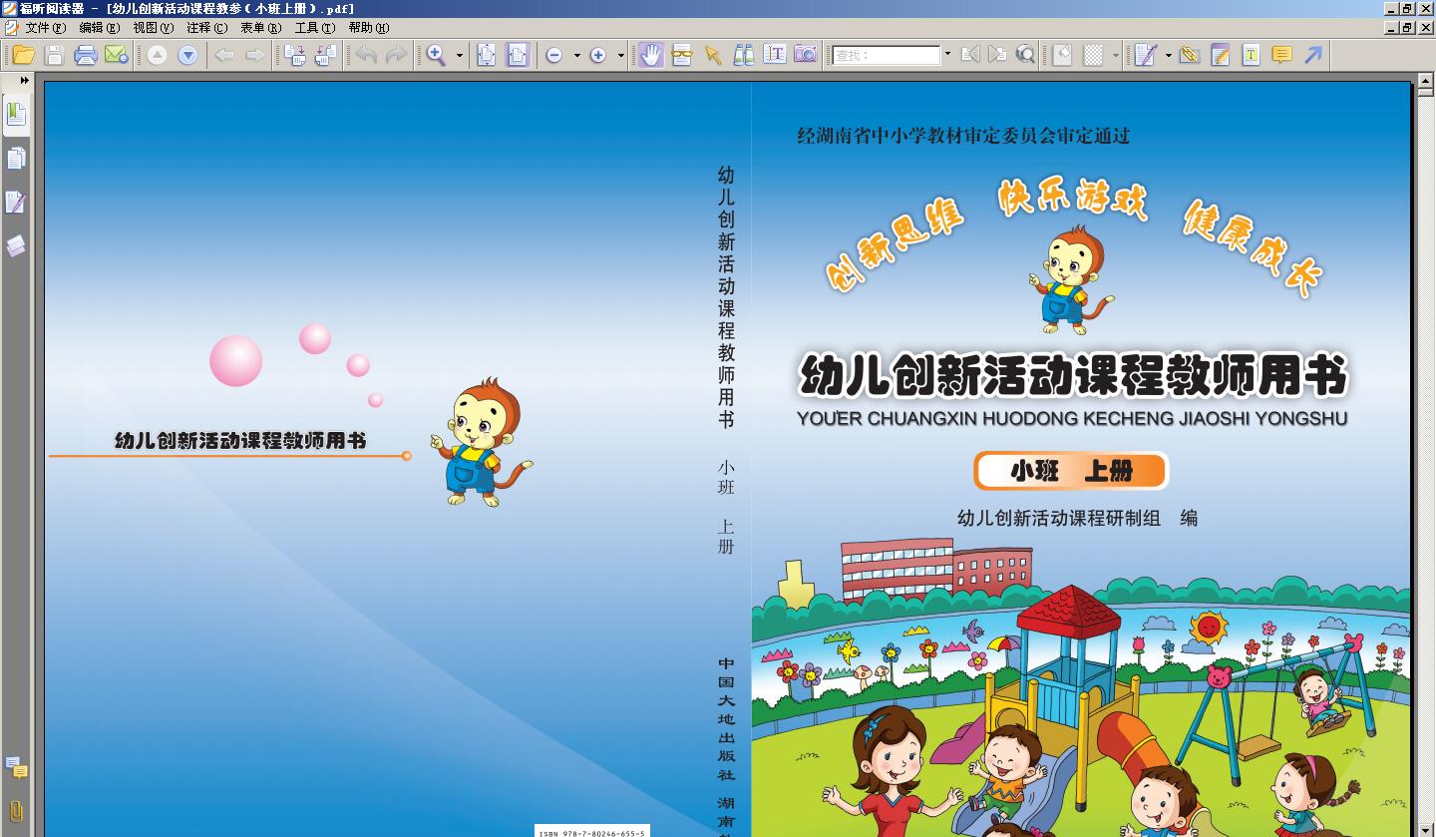Select the text highlight T tool

point(1251,56)
